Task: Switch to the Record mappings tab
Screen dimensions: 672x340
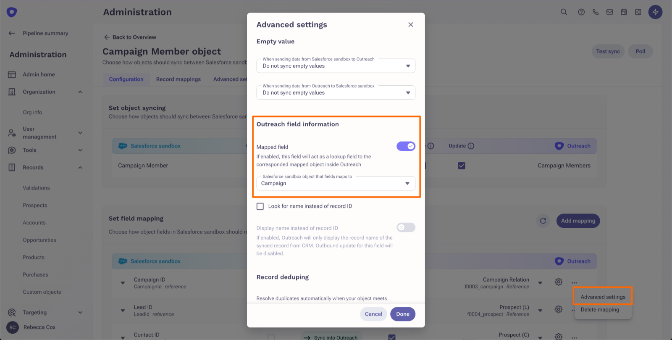Action: coord(178,79)
